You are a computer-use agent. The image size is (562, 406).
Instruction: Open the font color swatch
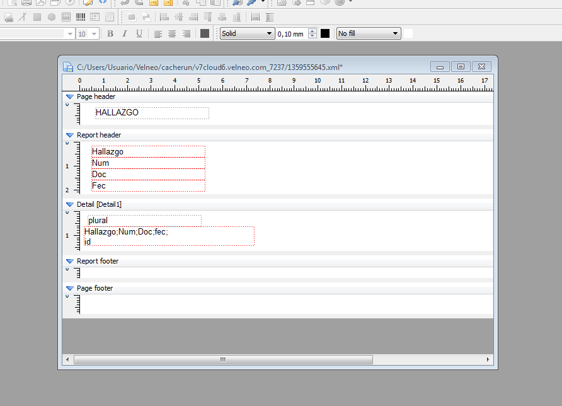[x=205, y=33]
